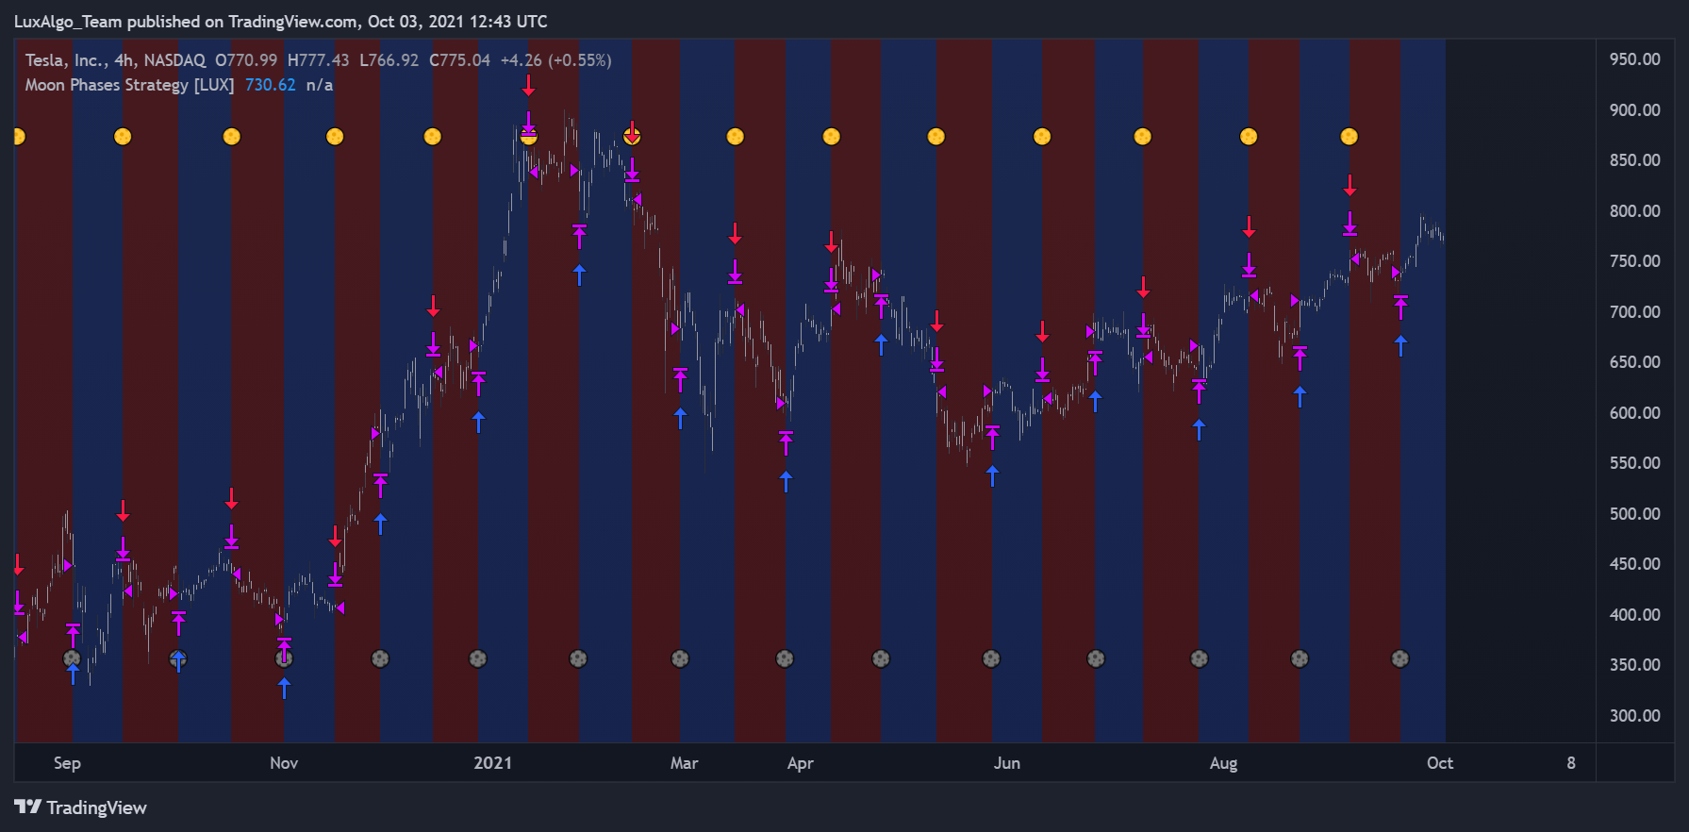The image size is (1689, 832).
Task: Click the Mar label on the time axis
Action: coord(684,763)
